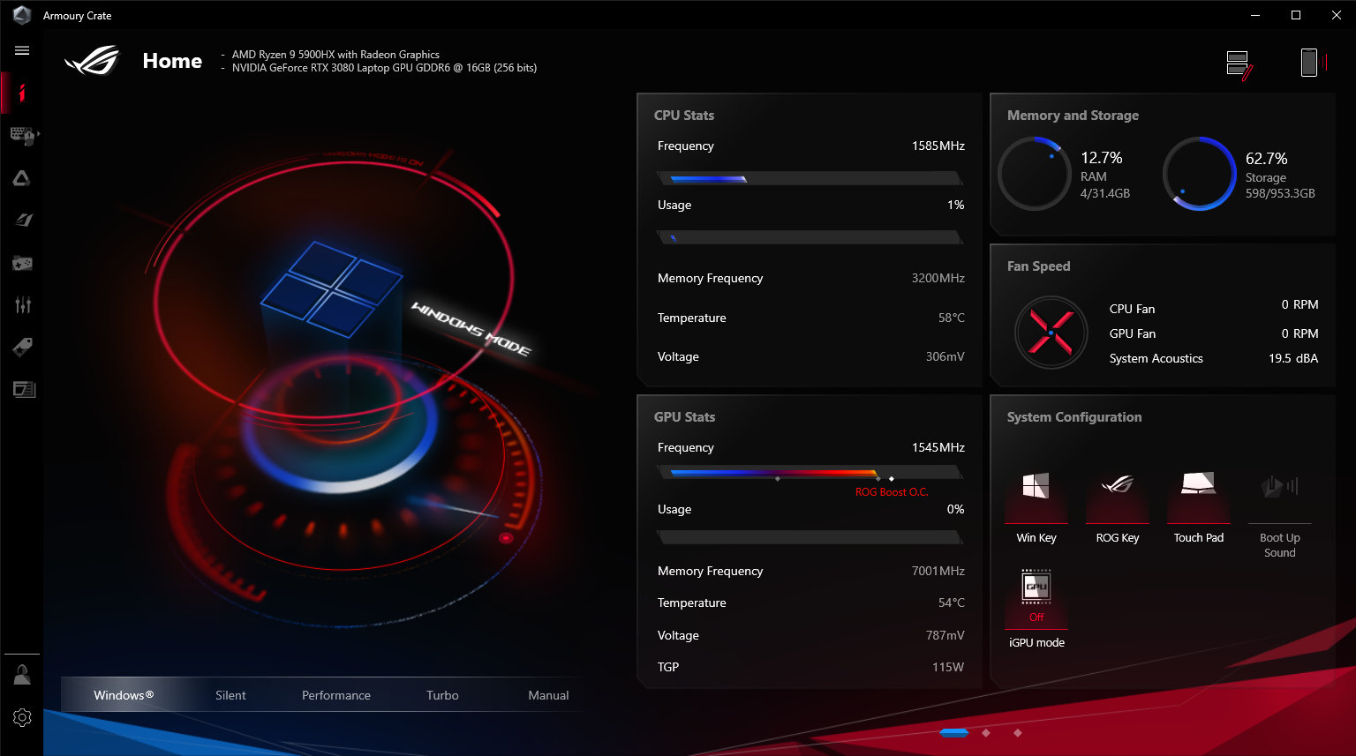Click the 1545MHz GPU frequency value
The height and width of the screenshot is (756, 1356).
coord(938,447)
